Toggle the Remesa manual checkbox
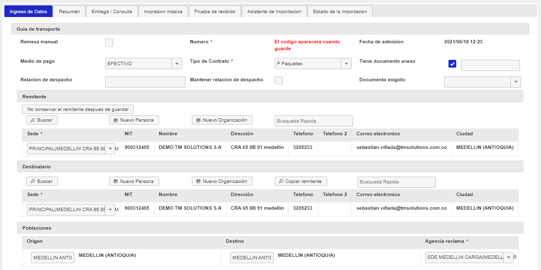 tap(109, 42)
